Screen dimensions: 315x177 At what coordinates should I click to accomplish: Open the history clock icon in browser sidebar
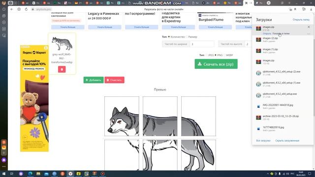4,9
